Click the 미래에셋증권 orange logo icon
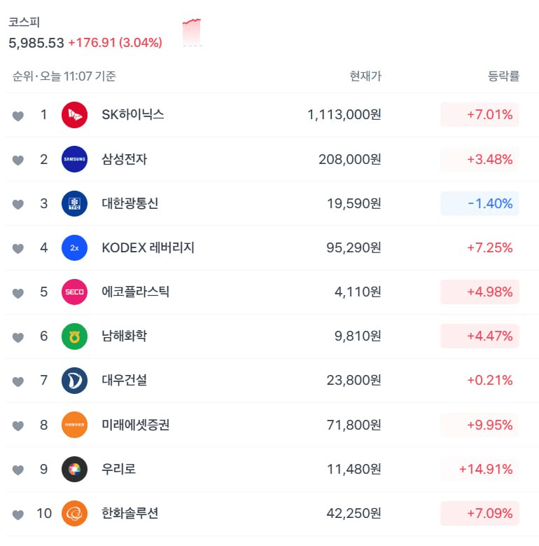Image resolution: width=539 pixels, height=546 pixels. click(74, 425)
